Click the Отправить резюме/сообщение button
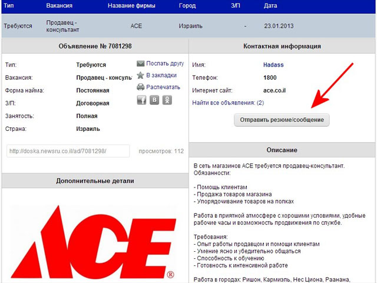 click(x=282, y=120)
